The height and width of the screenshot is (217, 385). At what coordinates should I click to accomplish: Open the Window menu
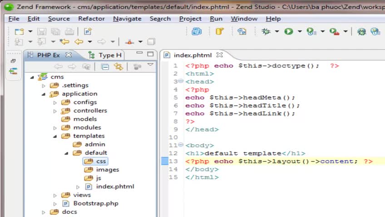click(x=244, y=19)
